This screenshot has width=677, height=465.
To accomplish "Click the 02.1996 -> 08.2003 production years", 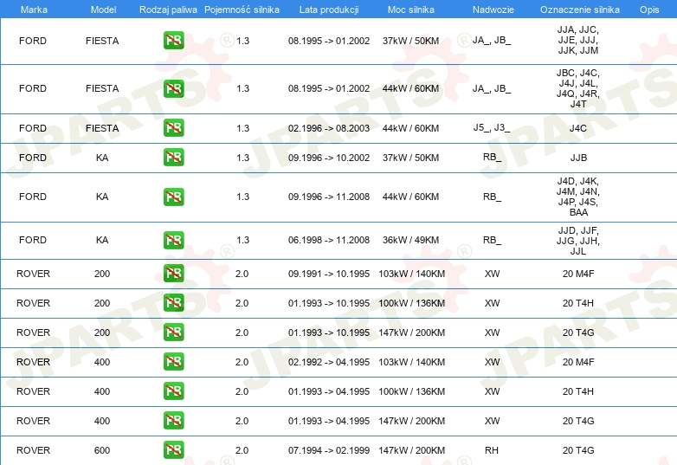I will (x=329, y=128).
